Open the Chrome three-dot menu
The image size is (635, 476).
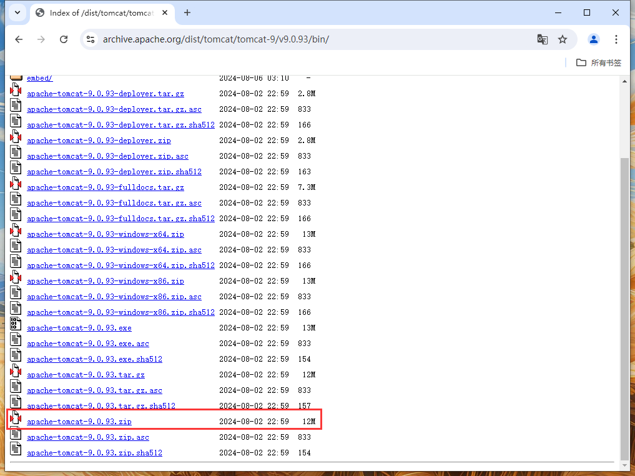(x=616, y=39)
